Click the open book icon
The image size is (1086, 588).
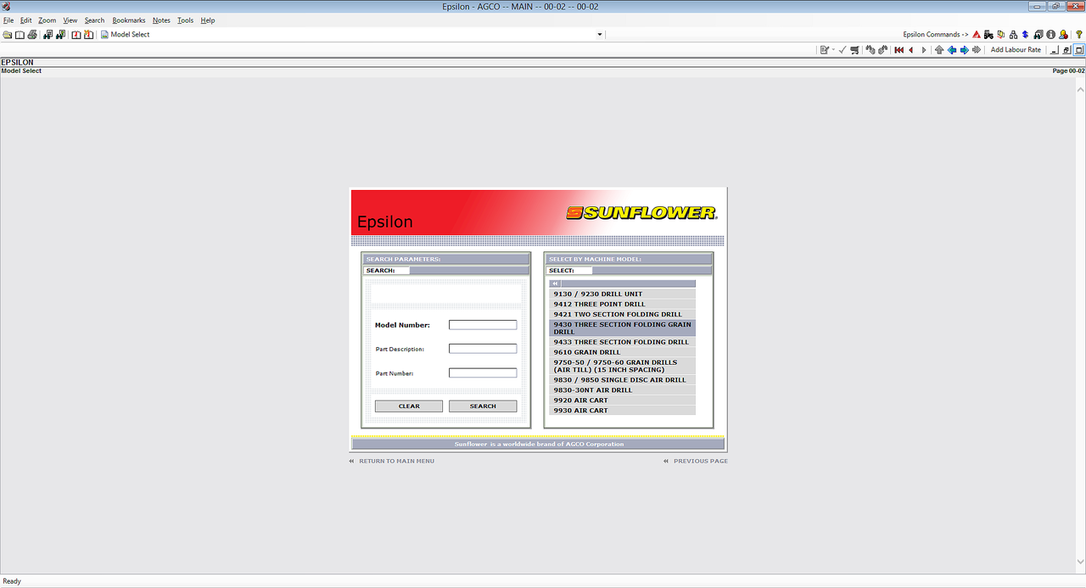click(x=20, y=35)
